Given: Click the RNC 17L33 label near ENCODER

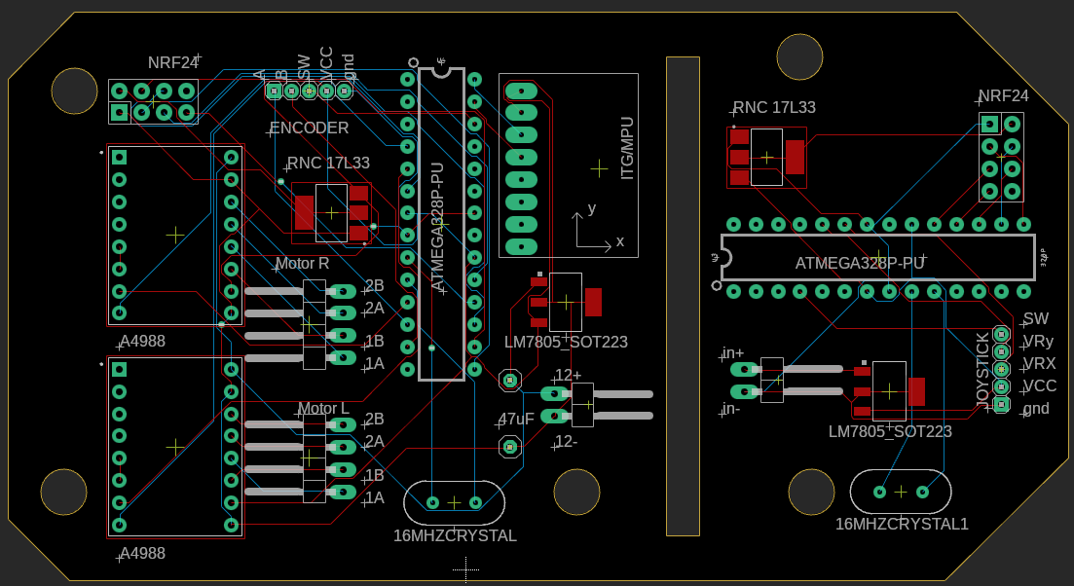Looking at the screenshot, I should coord(328,163).
